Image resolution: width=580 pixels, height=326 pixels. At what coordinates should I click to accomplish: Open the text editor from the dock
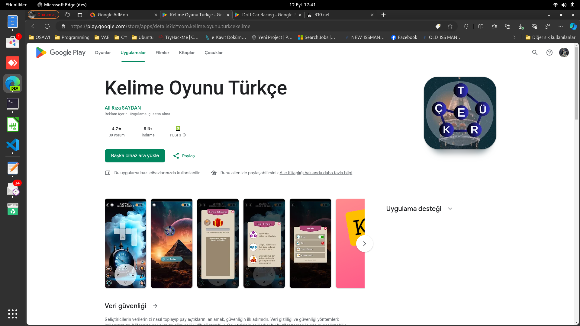click(x=13, y=168)
